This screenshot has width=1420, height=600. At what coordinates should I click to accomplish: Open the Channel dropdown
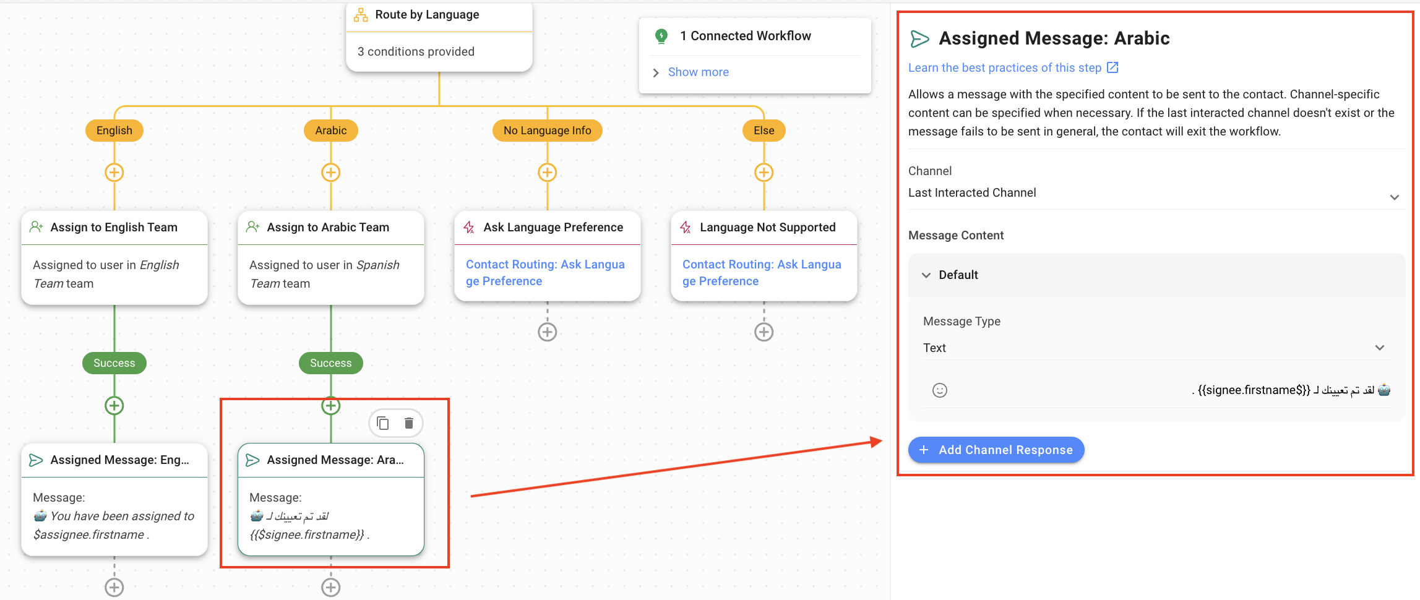tap(1153, 194)
